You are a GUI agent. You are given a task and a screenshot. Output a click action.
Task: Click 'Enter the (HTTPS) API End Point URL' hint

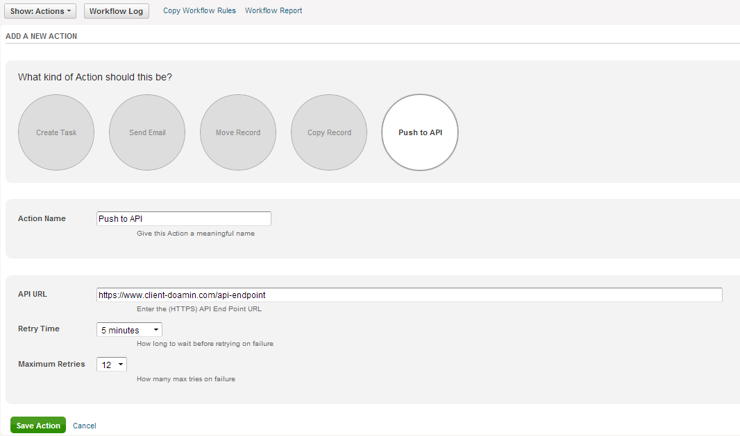click(199, 308)
